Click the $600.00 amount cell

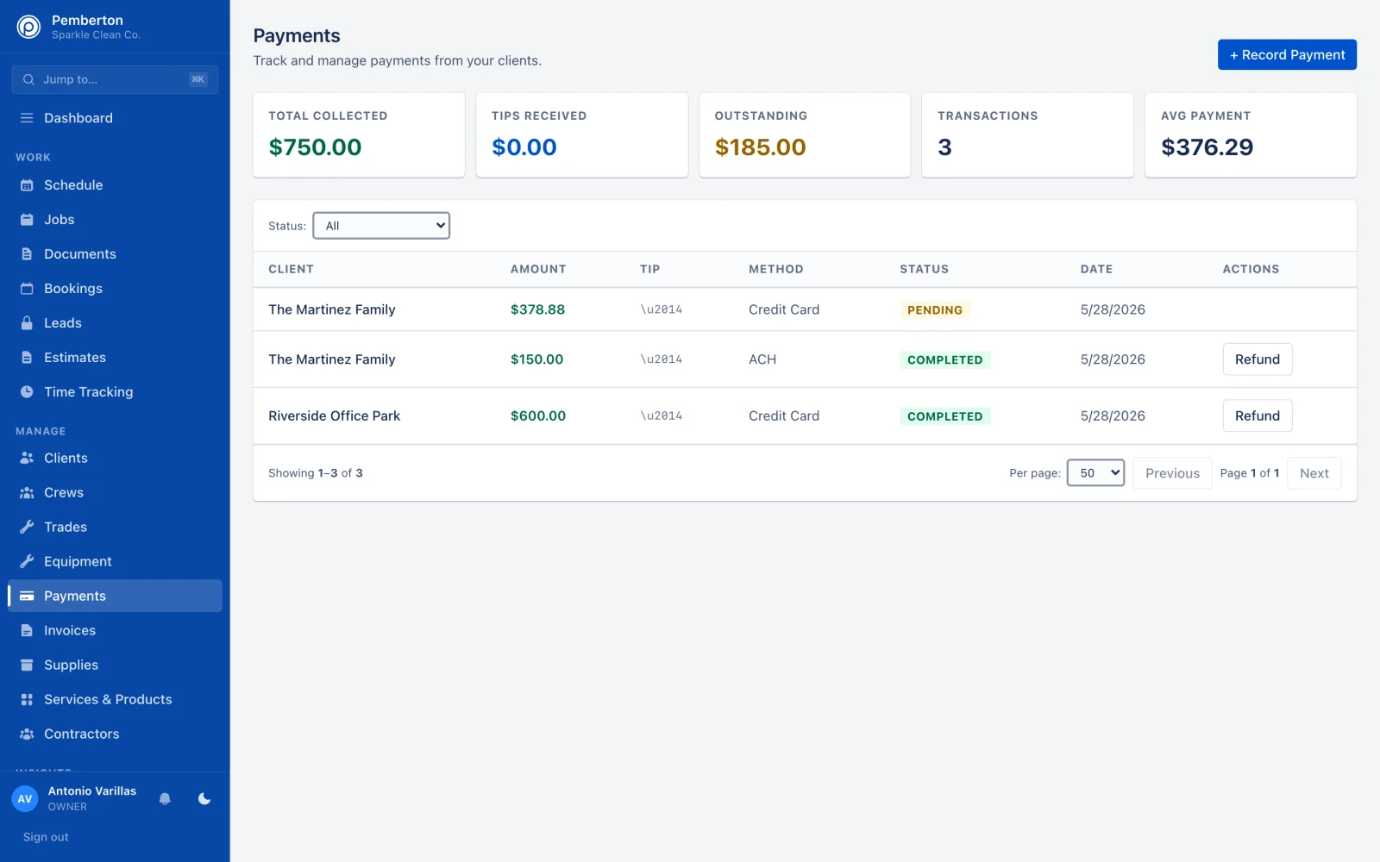click(x=538, y=416)
